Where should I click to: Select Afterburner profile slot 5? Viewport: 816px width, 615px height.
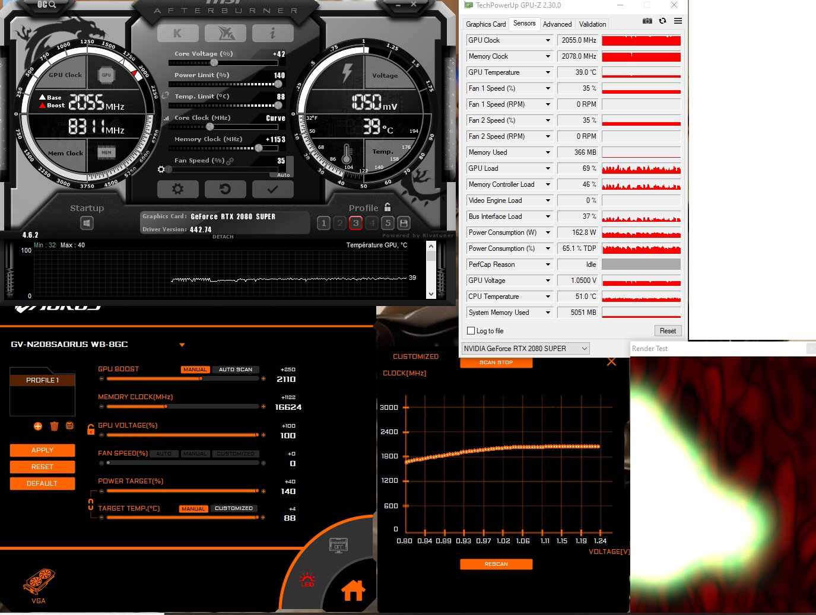click(388, 223)
